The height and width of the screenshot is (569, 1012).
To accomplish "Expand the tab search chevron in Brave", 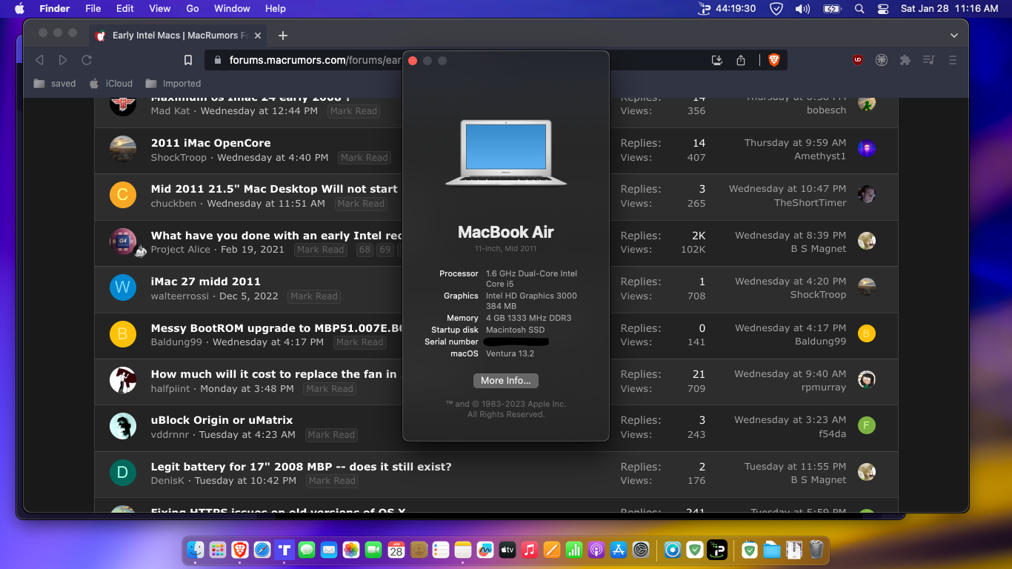I will click(x=953, y=36).
